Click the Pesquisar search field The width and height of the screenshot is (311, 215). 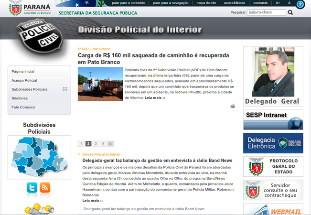[x=266, y=12]
